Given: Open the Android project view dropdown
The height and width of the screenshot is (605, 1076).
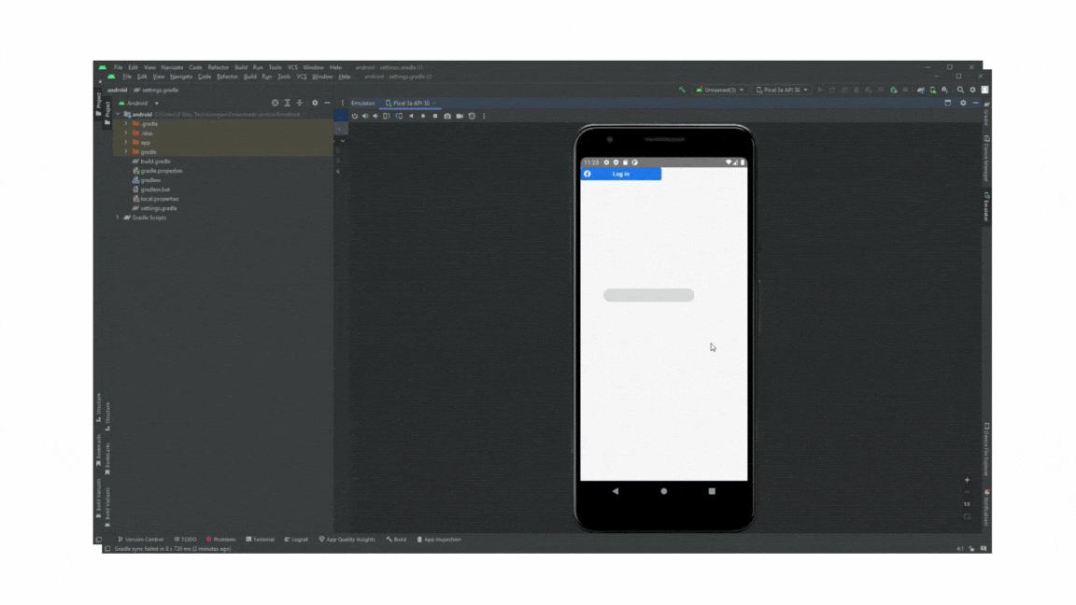Looking at the screenshot, I should pyautogui.click(x=139, y=103).
